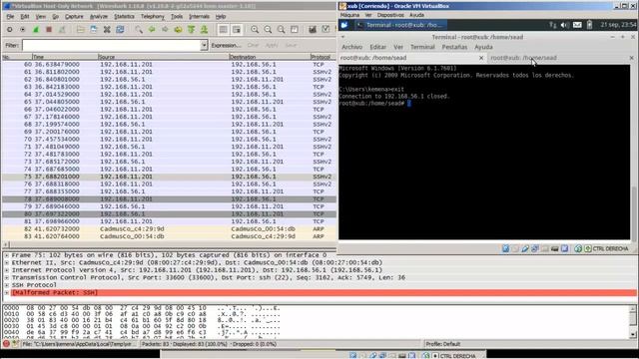Image resolution: width=639 pixels, height=359 pixels.
Task: Switch to the second root@xub terminal tab
Action: click(x=558, y=58)
